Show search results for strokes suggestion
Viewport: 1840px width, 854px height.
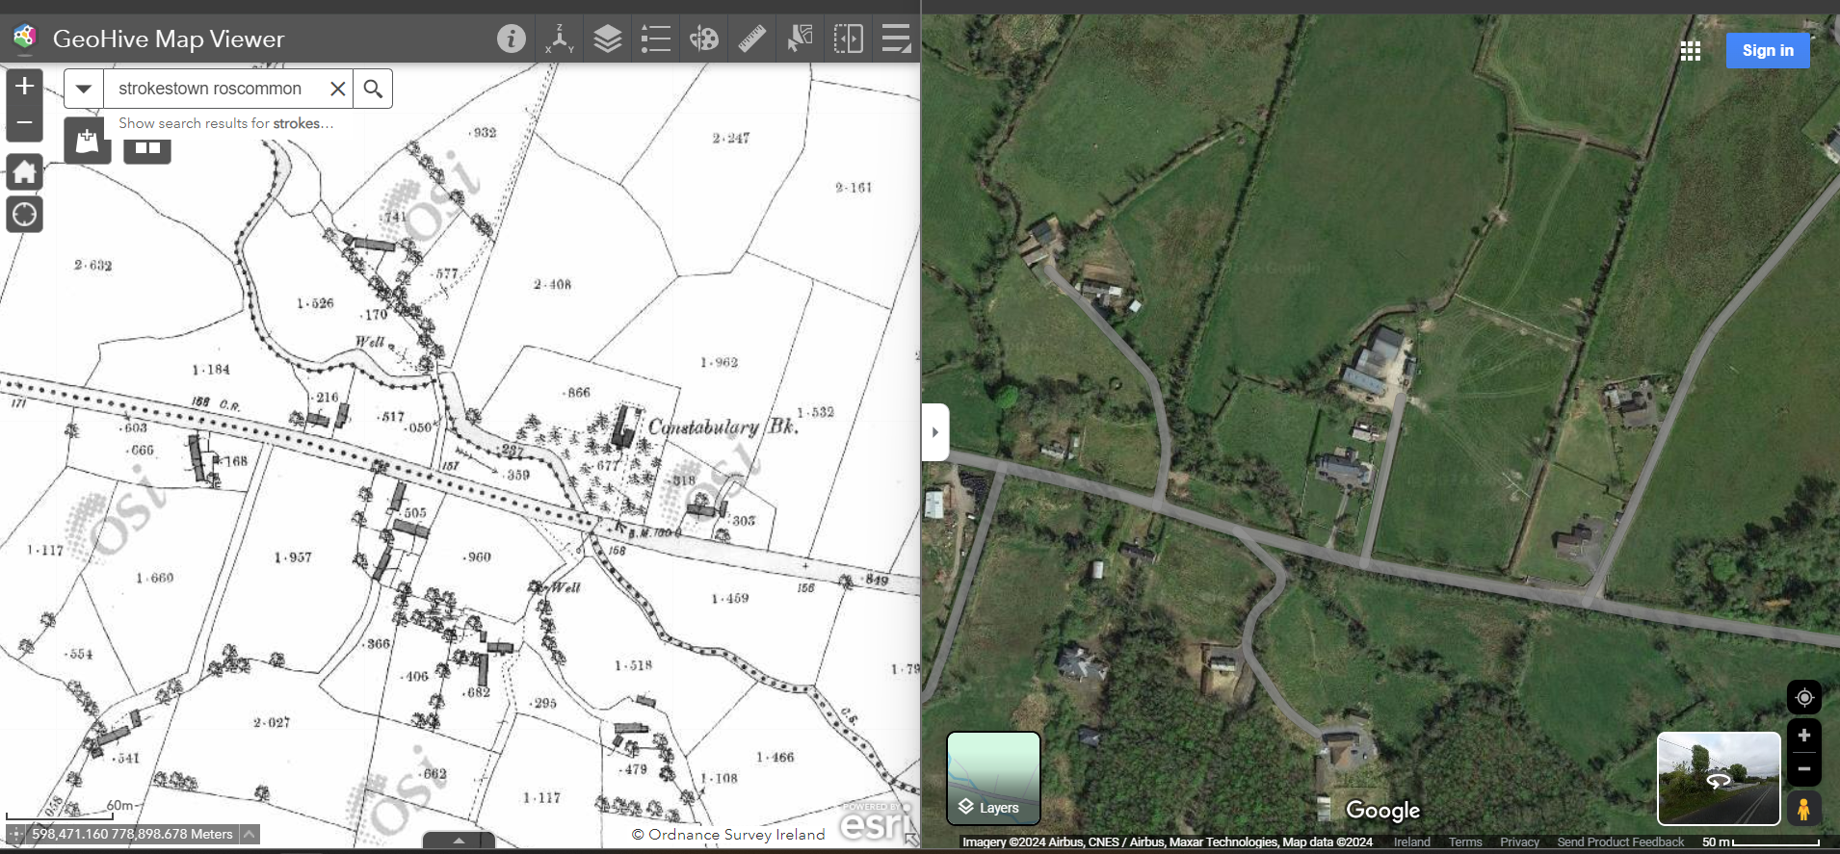[x=226, y=123]
